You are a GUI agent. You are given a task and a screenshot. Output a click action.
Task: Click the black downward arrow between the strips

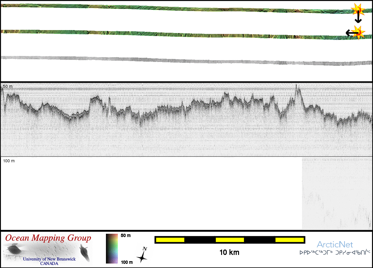[x=358, y=18]
